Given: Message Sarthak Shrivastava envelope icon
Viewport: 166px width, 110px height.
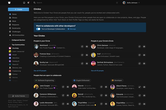Looking at the screenshot, I should coord(144,64).
